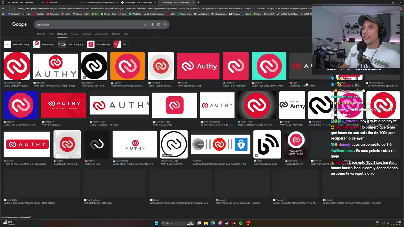Image resolution: width=404 pixels, height=227 pixels.
Task: Start voice search with the microphone icon
Action: click(x=152, y=25)
